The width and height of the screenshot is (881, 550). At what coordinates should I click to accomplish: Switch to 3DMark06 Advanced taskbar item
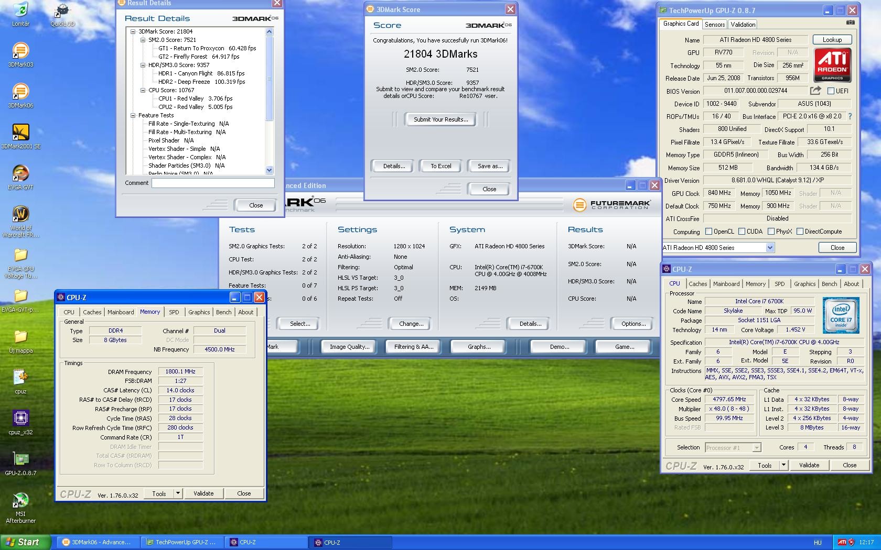pyautogui.click(x=98, y=542)
